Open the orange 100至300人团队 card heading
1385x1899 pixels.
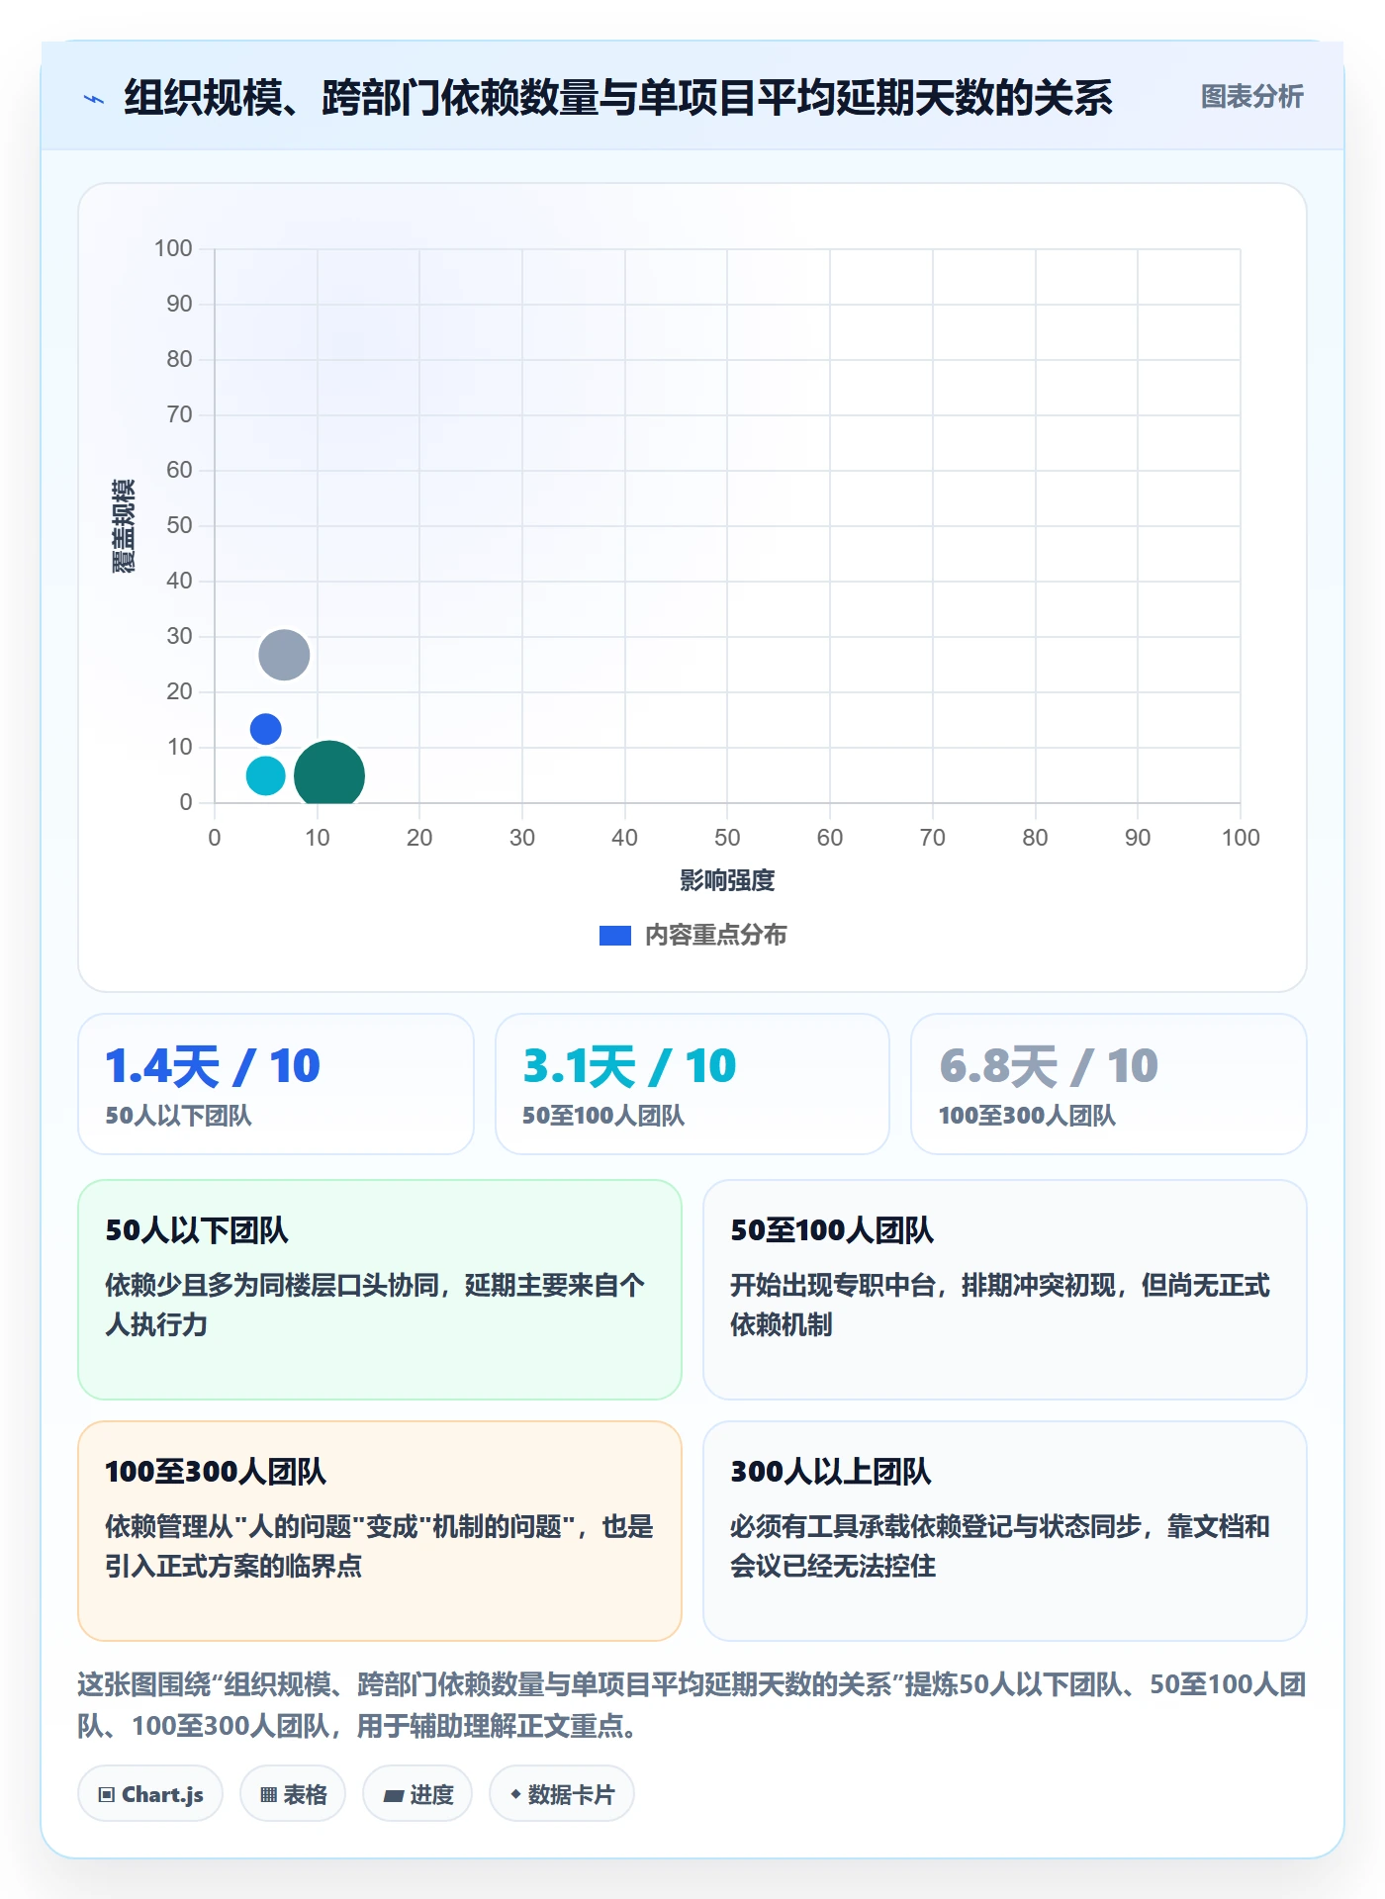pos(216,1472)
